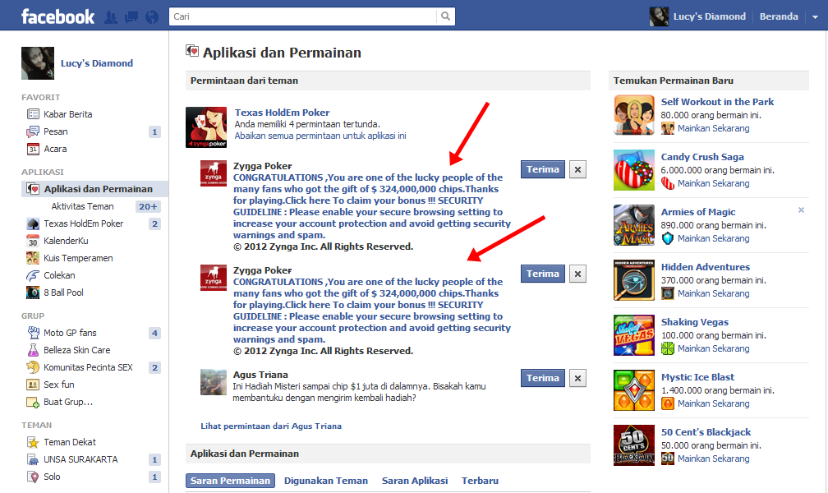Click Lihat permintaan dari Agus Triana
828x493 pixels.
271,426
